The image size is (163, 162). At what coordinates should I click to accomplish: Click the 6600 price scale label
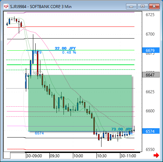pyautogui.click(x=150, y=111)
